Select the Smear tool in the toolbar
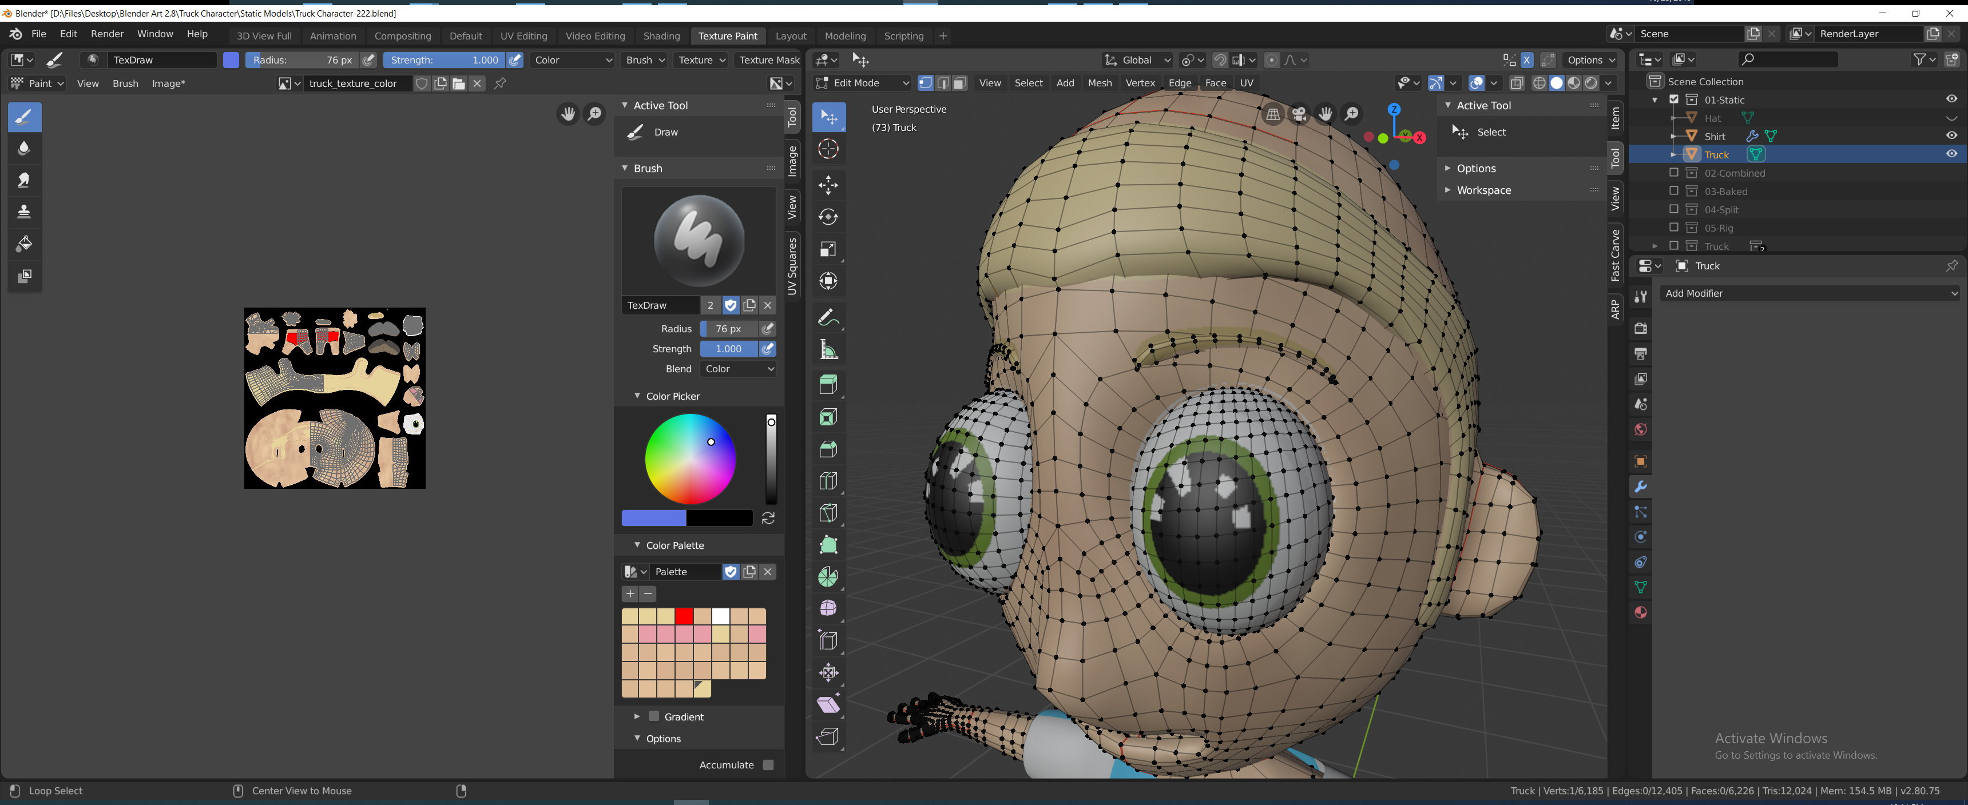Screen dimensions: 1968x805 (x=25, y=180)
